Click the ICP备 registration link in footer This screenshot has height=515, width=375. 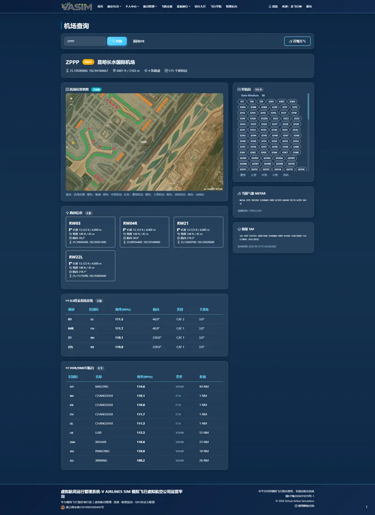pyautogui.click(x=300, y=496)
